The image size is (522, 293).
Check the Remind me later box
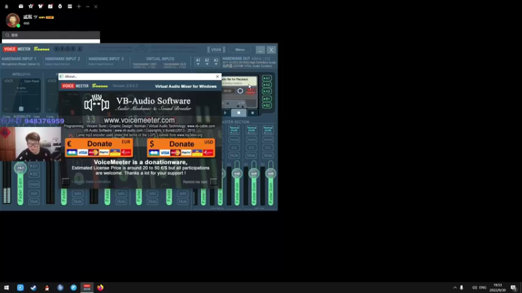pyautogui.click(x=213, y=182)
